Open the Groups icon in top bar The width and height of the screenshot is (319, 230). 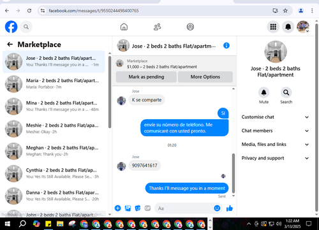(x=190, y=27)
